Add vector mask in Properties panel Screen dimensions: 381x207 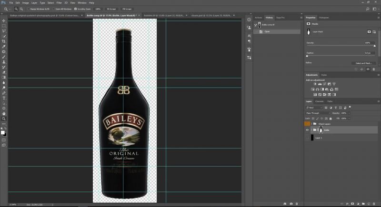click(x=374, y=32)
